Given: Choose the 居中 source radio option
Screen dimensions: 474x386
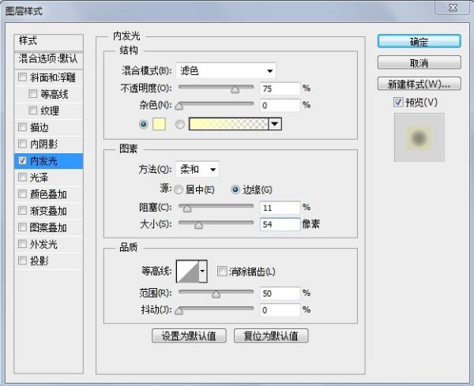Looking at the screenshot, I should click(179, 189).
